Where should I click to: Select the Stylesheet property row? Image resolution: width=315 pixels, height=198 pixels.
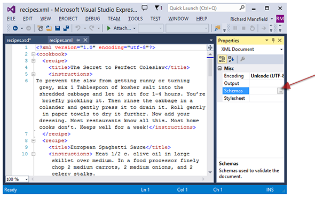(x=253, y=98)
